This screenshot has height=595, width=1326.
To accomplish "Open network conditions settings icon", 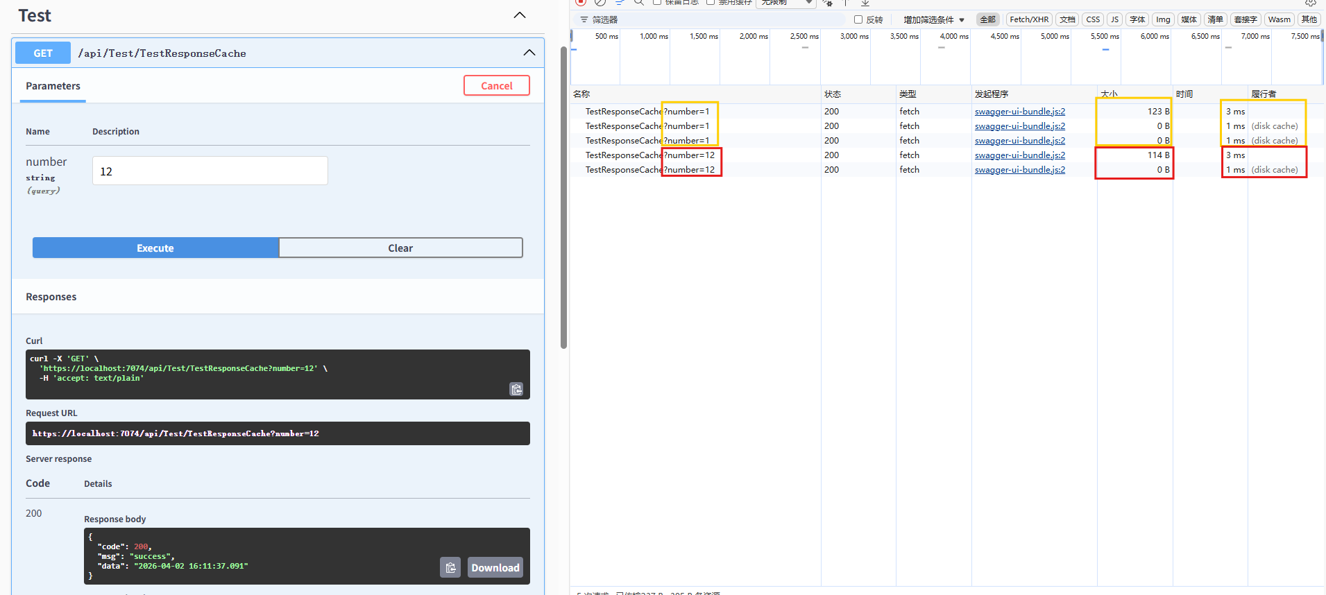I will 827,3.
